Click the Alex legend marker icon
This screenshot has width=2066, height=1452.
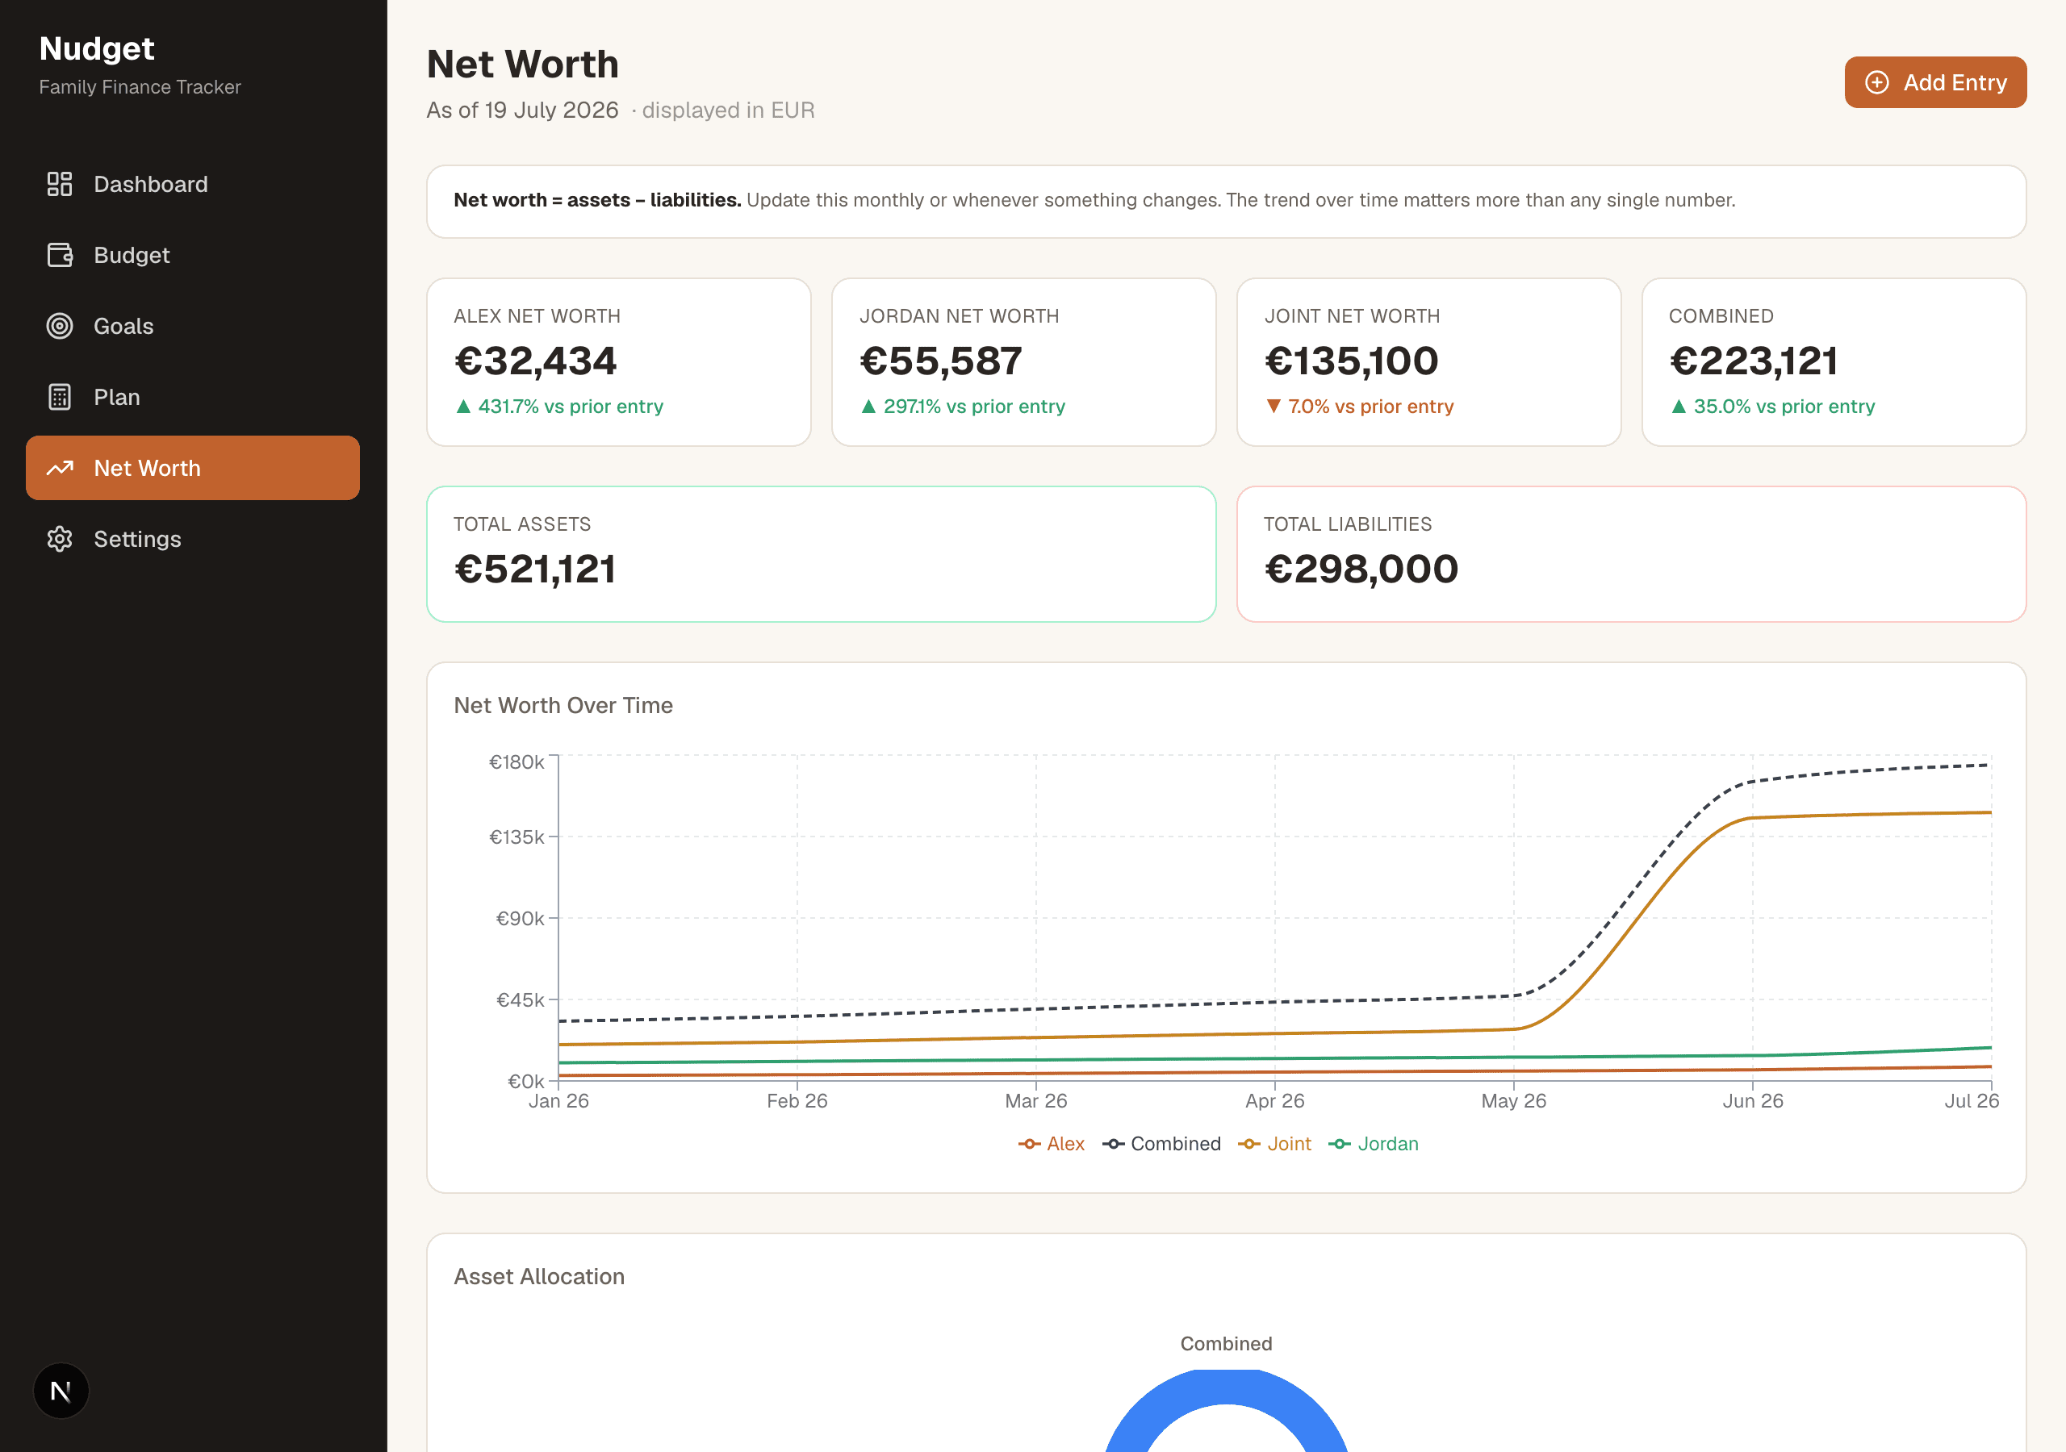pyautogui.click(x=1030, y=1145)
